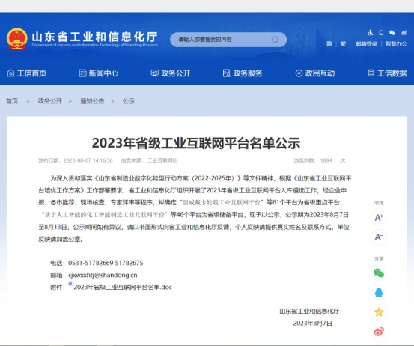The width and height of the screenshot is (414, 346).
Task: Open the Weibo icon in header
Action: click(x=404, y=33)
